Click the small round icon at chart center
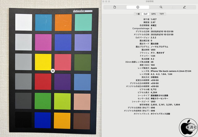 click(53, 71)
